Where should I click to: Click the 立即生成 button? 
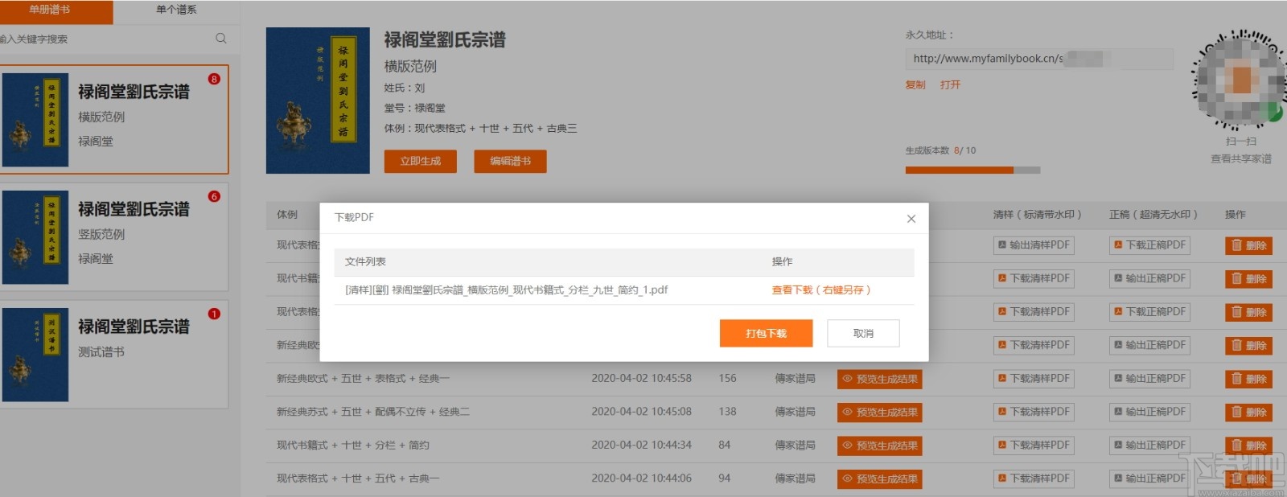click(x=421, y=161)
